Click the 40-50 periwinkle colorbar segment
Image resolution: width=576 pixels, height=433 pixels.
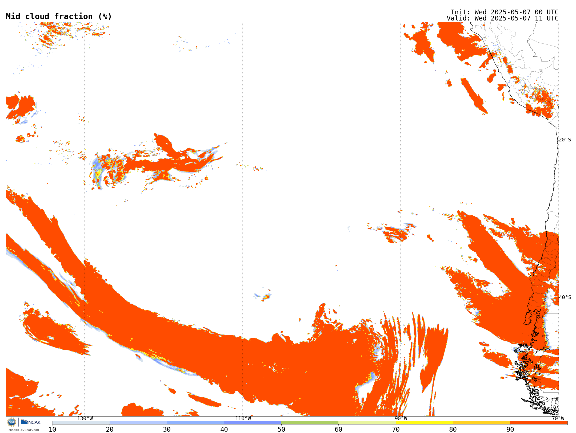click(253, 423)
